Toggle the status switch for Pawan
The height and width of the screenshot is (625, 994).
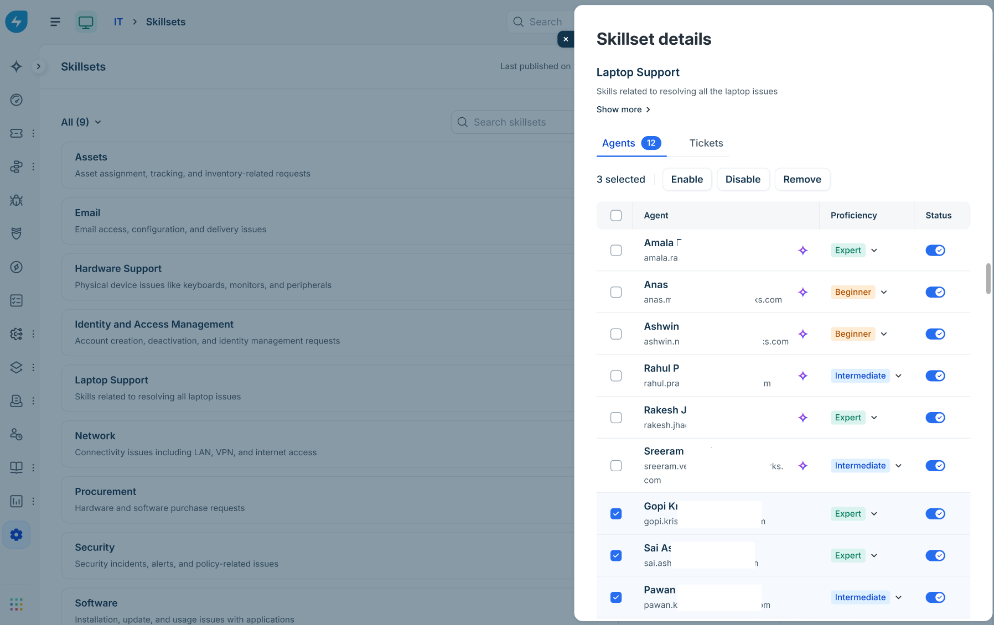pyautogui.click(x=935, y=597)
